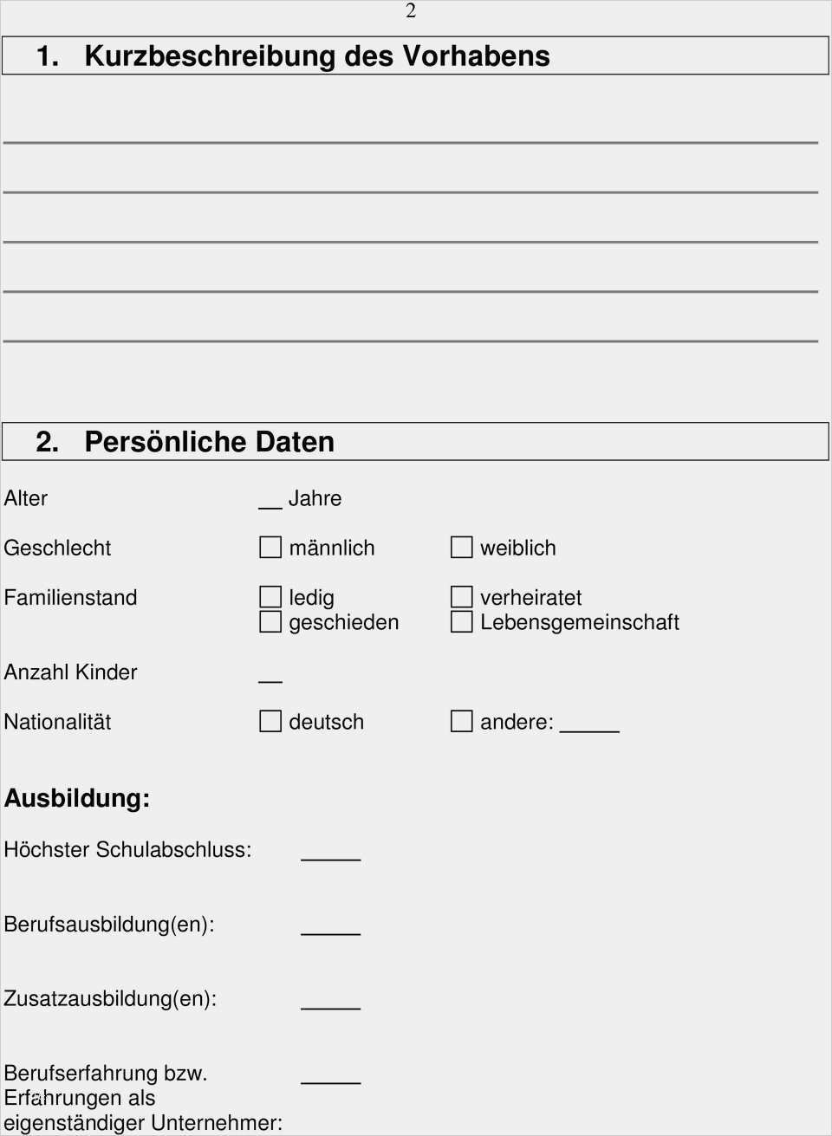Tick the ledig checkbox
Image resolution: width=832 pixels, height=1136 pixels.
click(270, 597)
